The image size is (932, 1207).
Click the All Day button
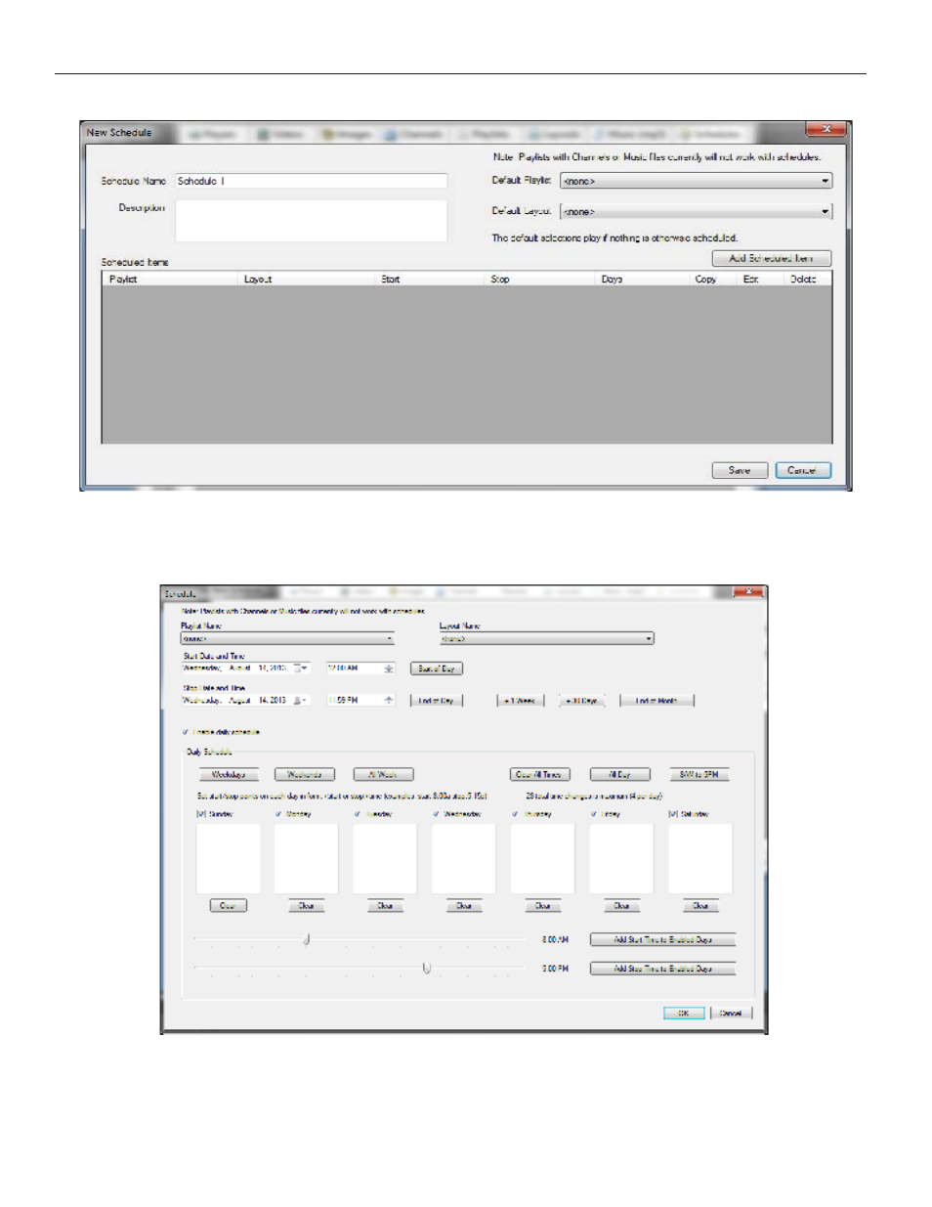620,774
